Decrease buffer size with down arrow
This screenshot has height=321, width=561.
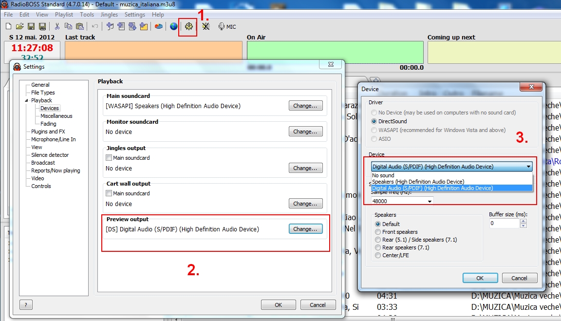[524, 226]
